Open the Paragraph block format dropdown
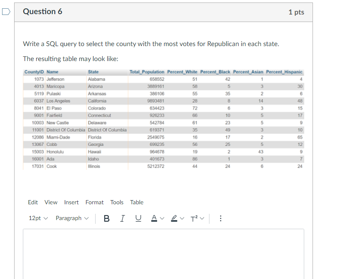 click(x=72, y=218)
